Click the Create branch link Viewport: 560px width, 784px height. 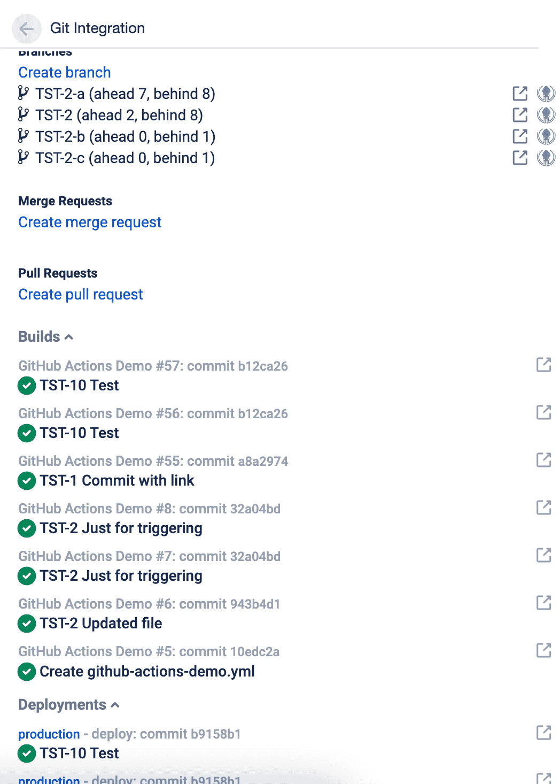tap(65, 73)
